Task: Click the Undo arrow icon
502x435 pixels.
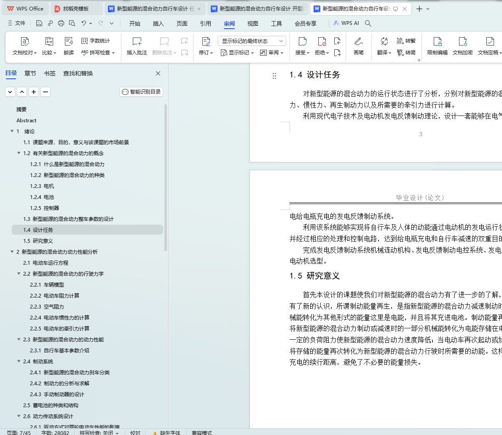Action: [84, 23]
